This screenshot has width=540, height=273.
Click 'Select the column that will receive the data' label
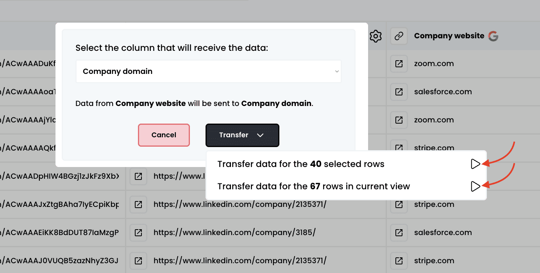click(x=172, y=48)
